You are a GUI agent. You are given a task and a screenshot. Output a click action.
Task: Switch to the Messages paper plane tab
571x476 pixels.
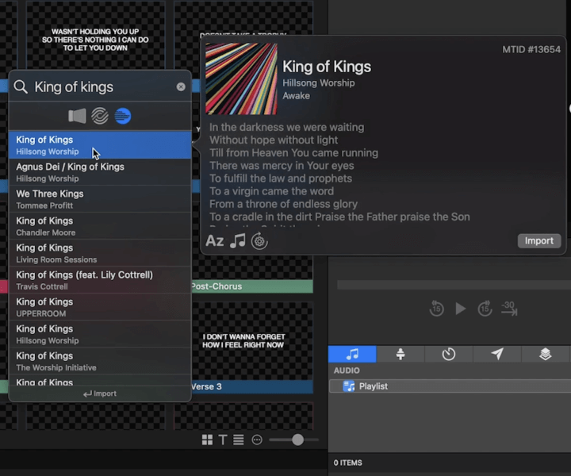pyautogui.click(x=497, y=354)
